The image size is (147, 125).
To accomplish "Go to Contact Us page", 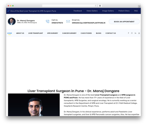I will (111, 33).
